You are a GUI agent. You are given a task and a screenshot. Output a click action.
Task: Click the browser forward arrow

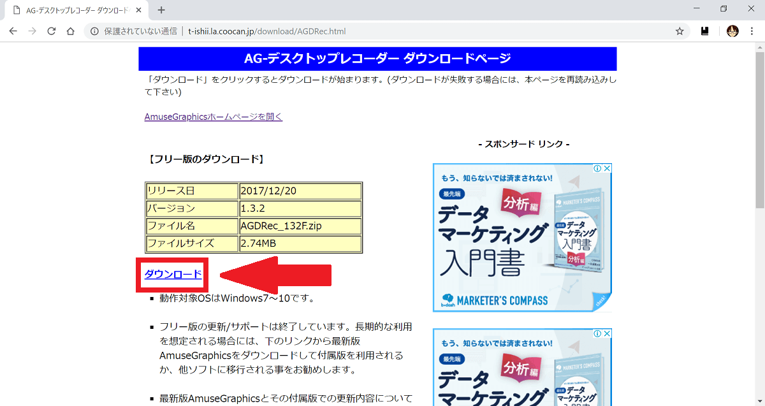coord(33,31)
